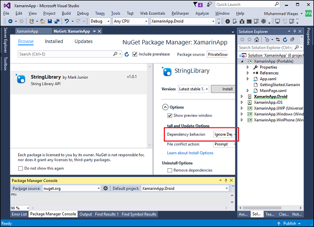Open the Error List tab
The width and height of the screenshot is (314, 227).
pyautogui.click(x=19, y=214)
